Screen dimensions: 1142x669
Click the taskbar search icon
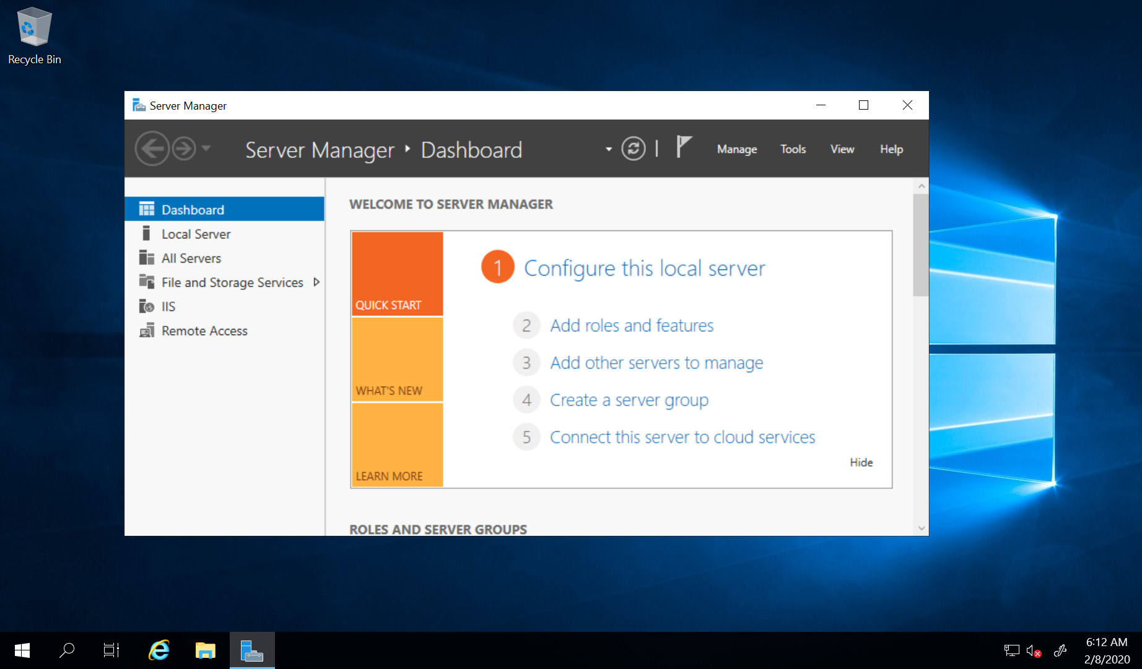click(67, 650)
